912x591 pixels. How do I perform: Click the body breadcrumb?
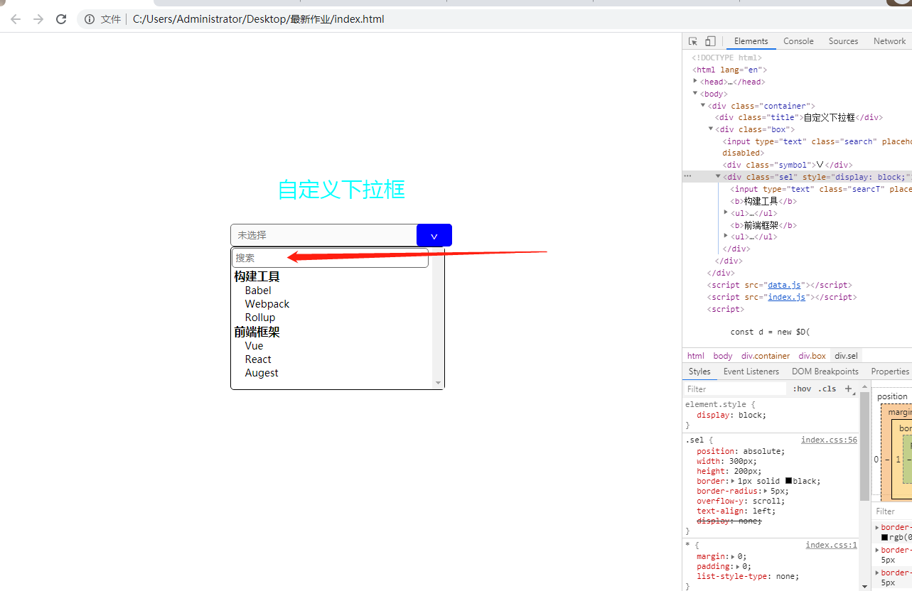click(x=723, y=356)
